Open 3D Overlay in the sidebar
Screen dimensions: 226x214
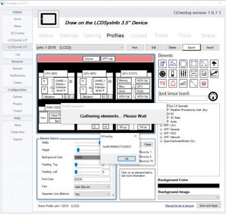18,33
